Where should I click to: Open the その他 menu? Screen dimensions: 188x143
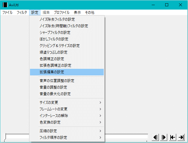[90, 13]
